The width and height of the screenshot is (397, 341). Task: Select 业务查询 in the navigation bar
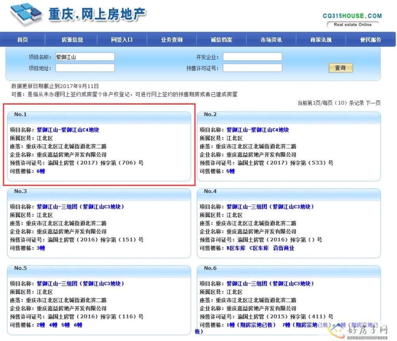coord(172,40)
